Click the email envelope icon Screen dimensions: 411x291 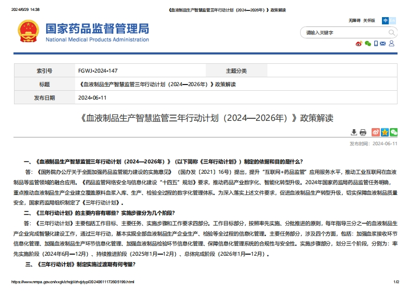(384, 44)
